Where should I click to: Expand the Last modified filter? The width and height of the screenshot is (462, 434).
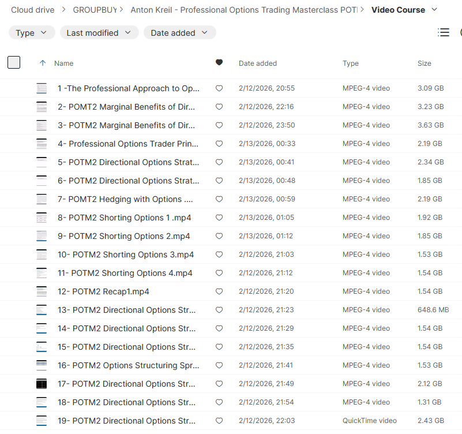(99, 33)
